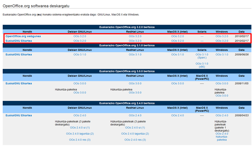Download OOo 3.2.0 MacOS X from OpenOffice.org webgunea row
This screenshot has height=147, width=252.
click(x=177, y=36)
